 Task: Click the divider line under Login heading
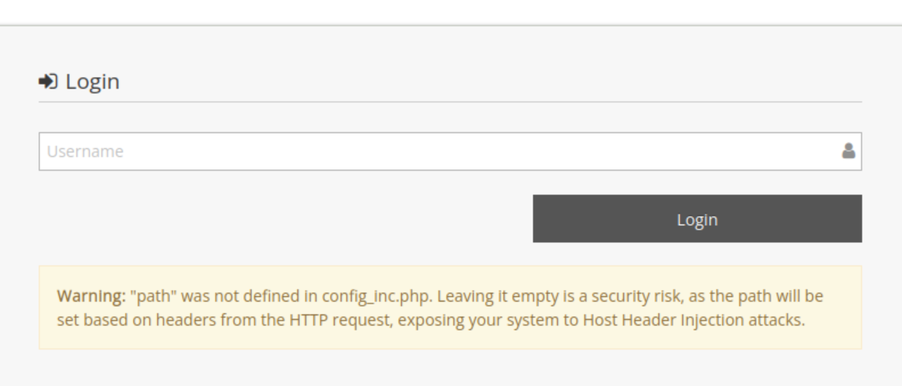[x=450, y=102]
